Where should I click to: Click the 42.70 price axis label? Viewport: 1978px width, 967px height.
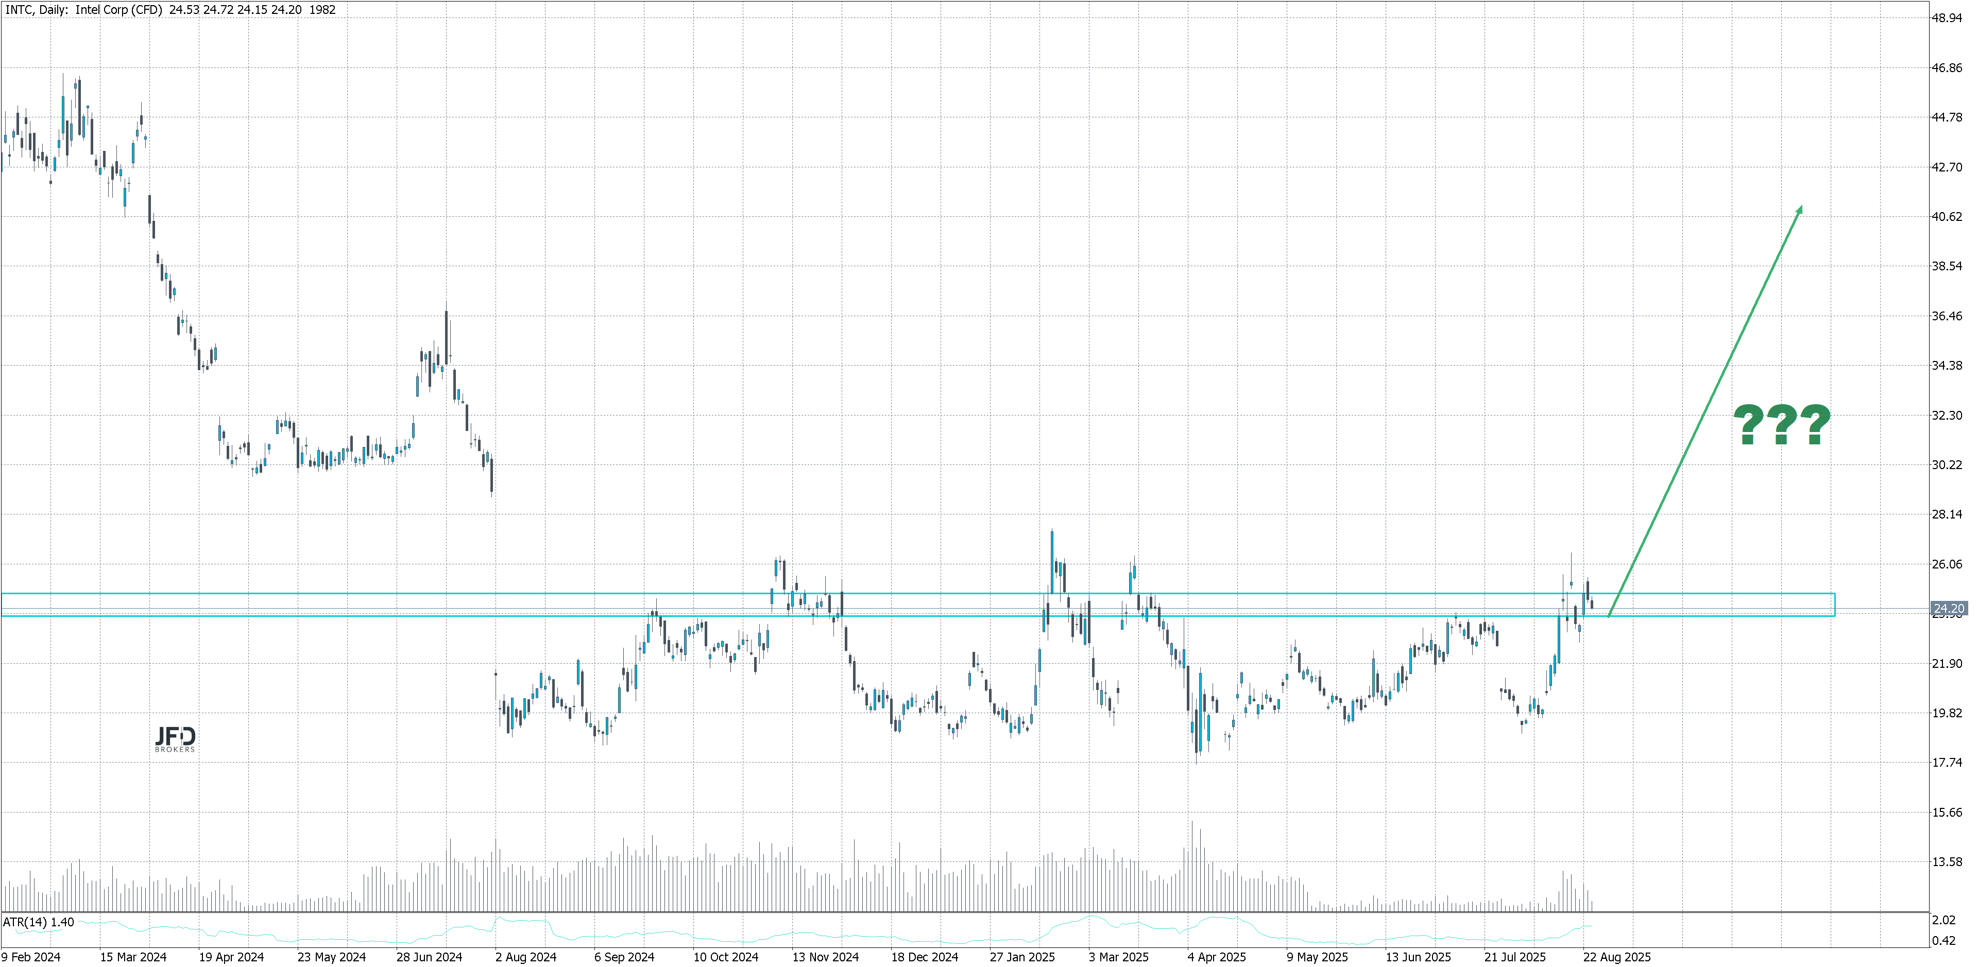click(x=1947, y=167)
